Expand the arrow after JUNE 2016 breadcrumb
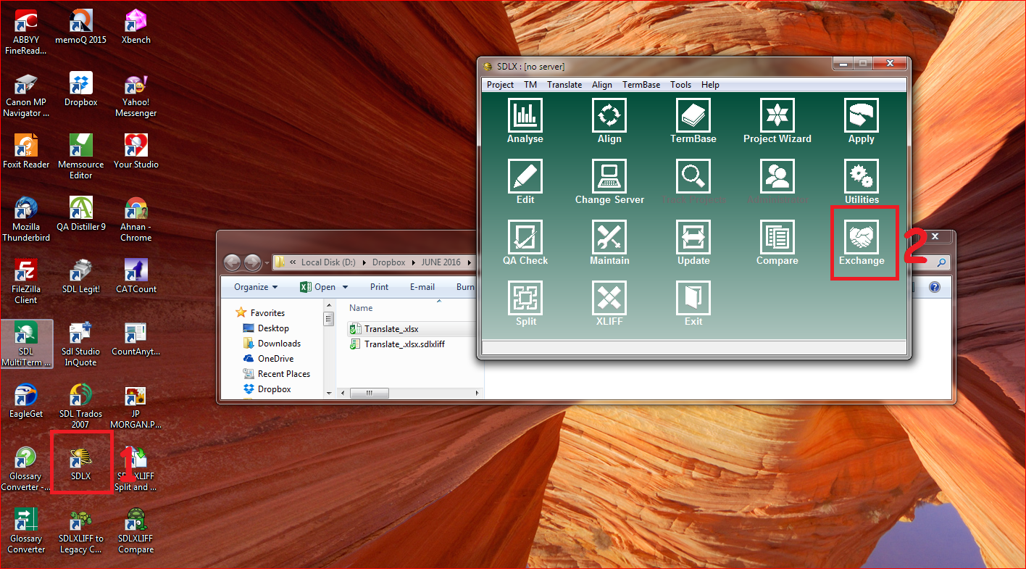This screenshot has height=569, width=1026. click(470, 262)
